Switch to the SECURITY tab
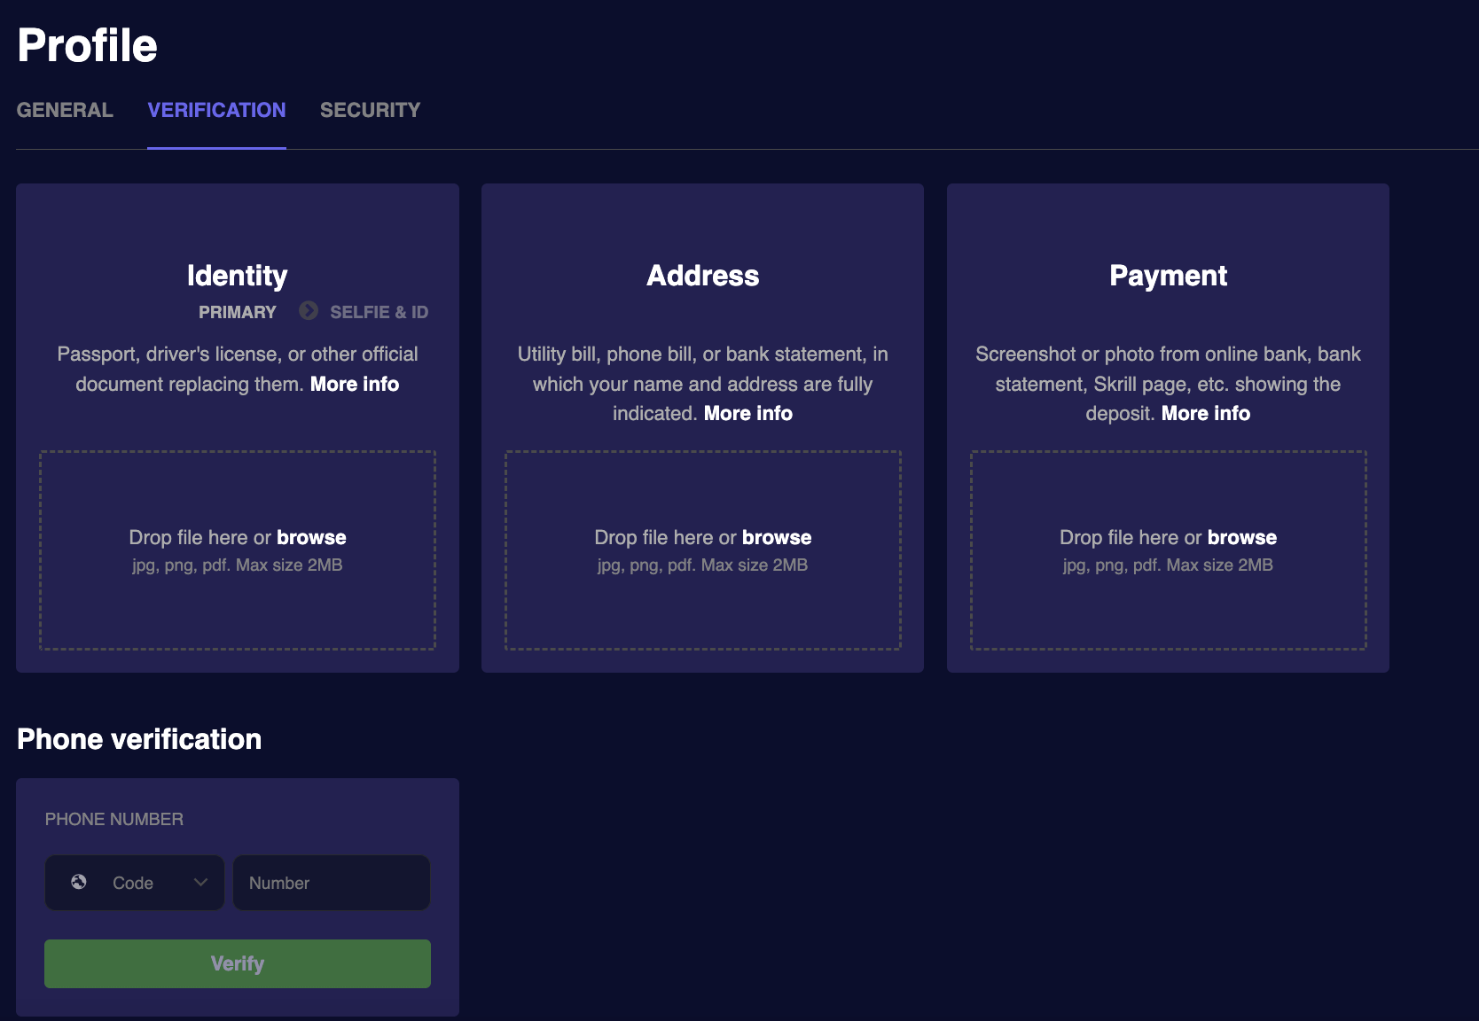The width and height of the screenshot is (1479, 1021). (x=370, y=110)
